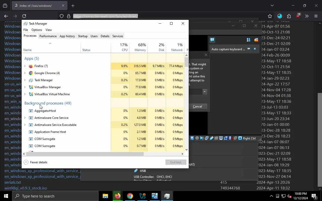Screen dimensions: 322x201
Task: Switch to the Performance tab
Action: click(x=48, y=36)
